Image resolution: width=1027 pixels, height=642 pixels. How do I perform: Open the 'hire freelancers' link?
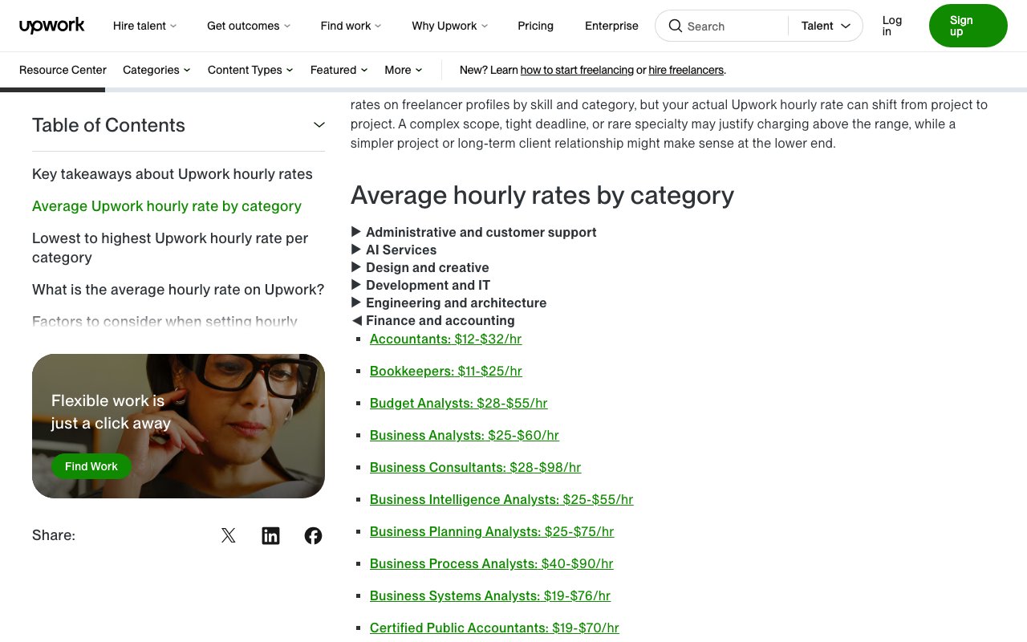(686, 70)
